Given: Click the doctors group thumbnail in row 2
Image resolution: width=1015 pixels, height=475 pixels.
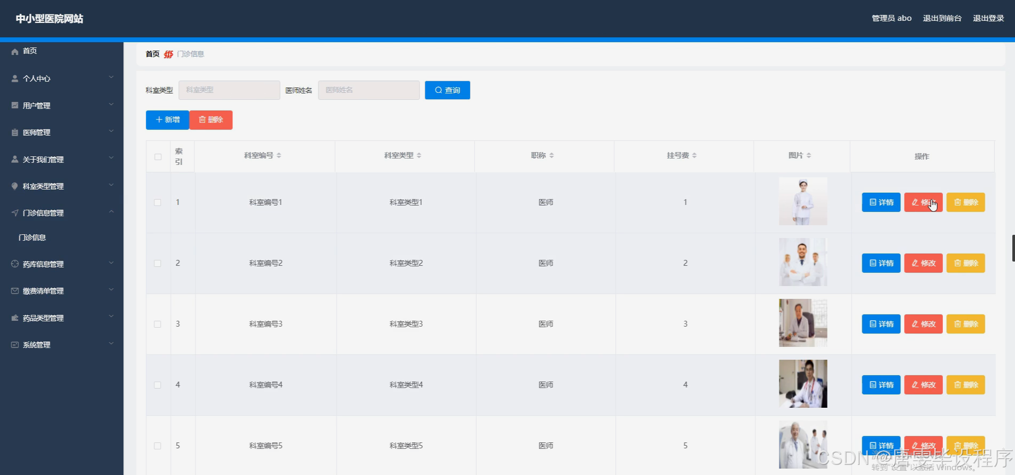Looking at the screenshot, I should pos(803,262).
